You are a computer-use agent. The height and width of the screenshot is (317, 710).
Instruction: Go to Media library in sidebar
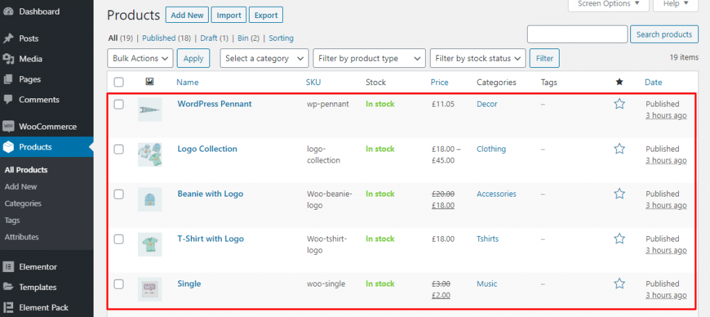pyautogui.click(x=30, y=59)
